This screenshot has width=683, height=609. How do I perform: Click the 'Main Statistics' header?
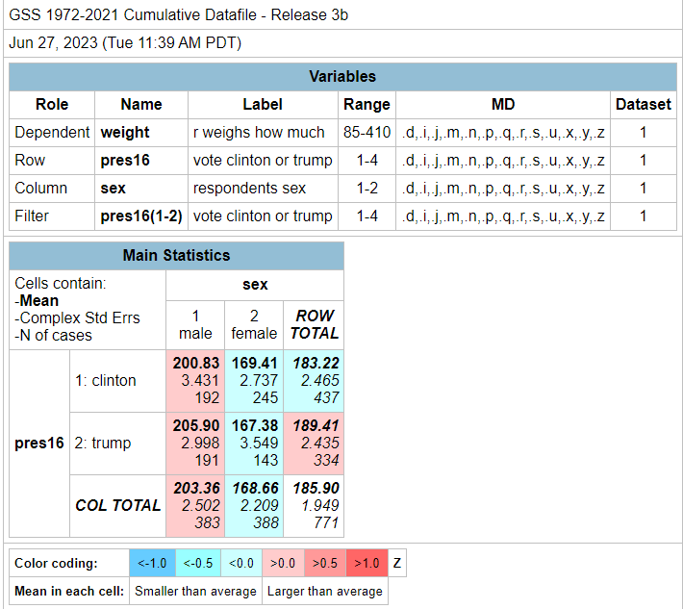[176, 256]
